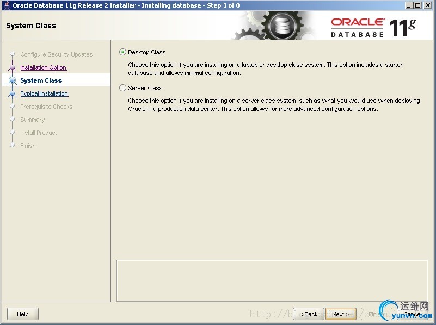Click the Summary step text
This screenshot has width=436, height=325.
click(x=32, y=120)
